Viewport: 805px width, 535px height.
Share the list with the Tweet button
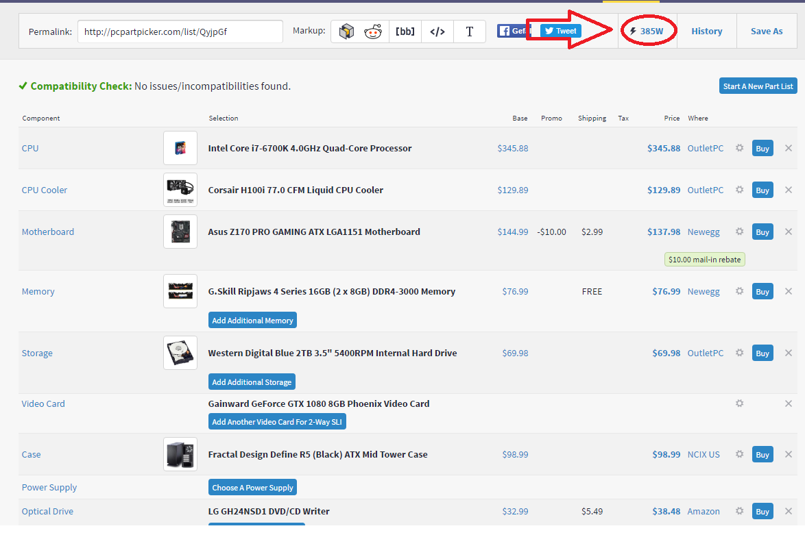pyautogui.click(x=561, y=31)
